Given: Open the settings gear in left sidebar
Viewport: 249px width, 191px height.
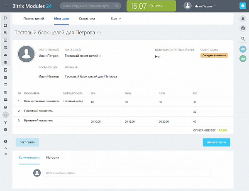Looking at the screenshot, I should (x=5, y=154).
